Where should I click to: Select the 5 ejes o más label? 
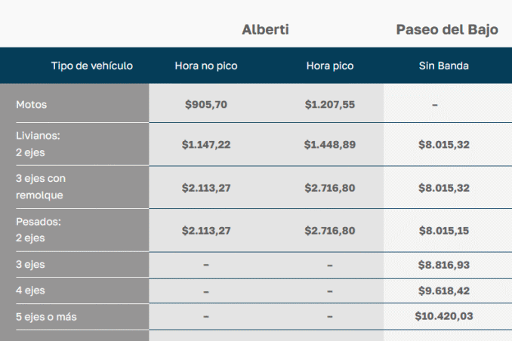coord(46,317)
